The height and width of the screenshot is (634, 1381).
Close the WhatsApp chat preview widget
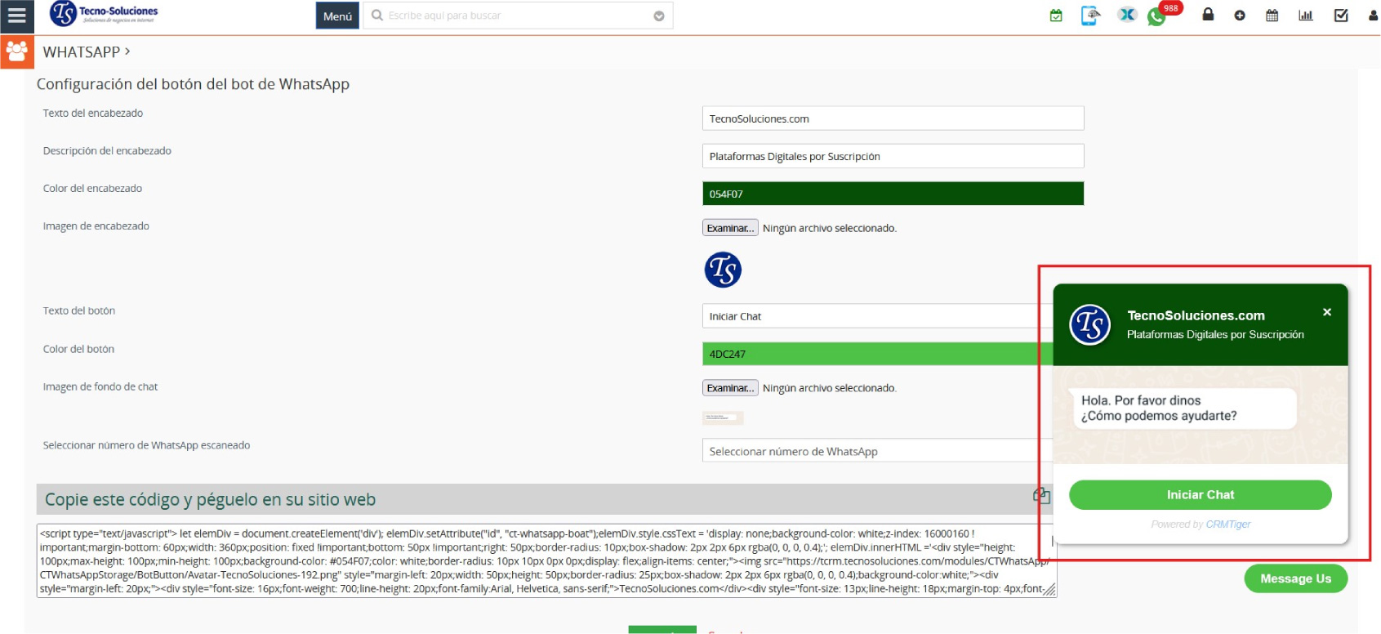point(1327,312)
